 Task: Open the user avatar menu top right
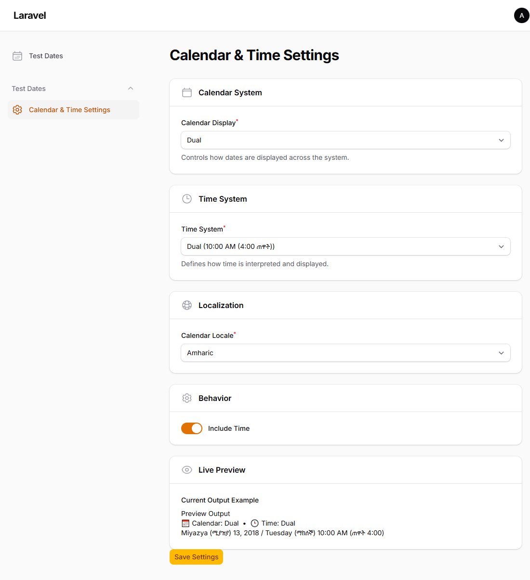pos(521,15)
